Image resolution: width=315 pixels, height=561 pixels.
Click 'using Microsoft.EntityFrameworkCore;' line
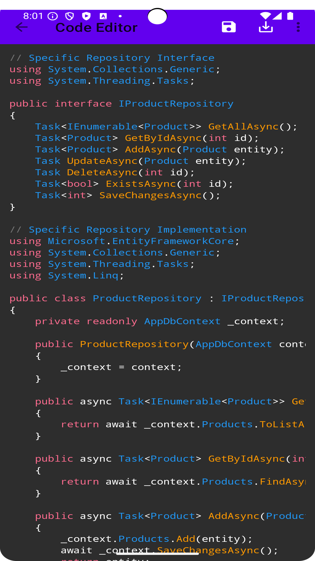[x=124, y=241]
